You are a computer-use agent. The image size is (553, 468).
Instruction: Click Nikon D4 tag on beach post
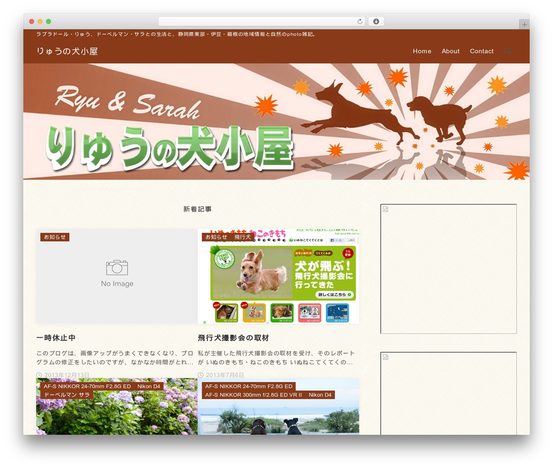pyautogui.click(x=320, y=395)
